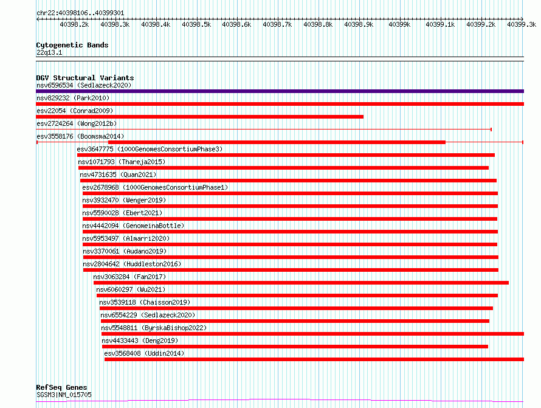
Task: Open nsv6060297 (Wu2021) variant label
Action: pyautogui.click(x=131, y=289)
